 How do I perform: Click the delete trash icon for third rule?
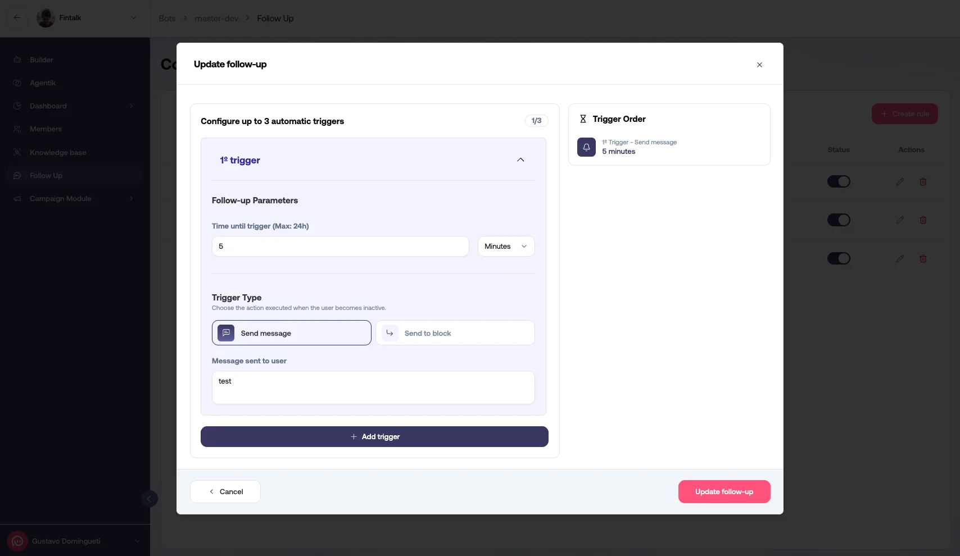click(923, 259)
